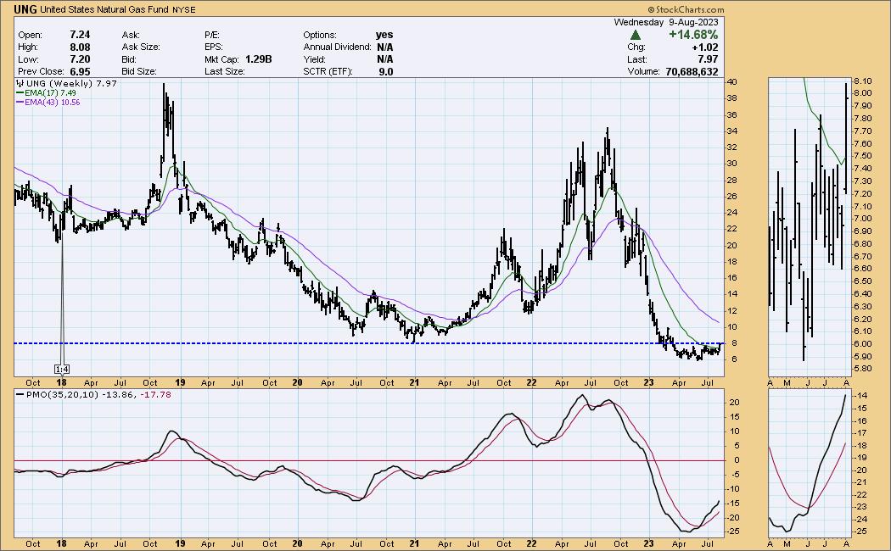Click the bar-chart icon before UNG (Weekly)

pyautogui.click(x=20, y=83)
